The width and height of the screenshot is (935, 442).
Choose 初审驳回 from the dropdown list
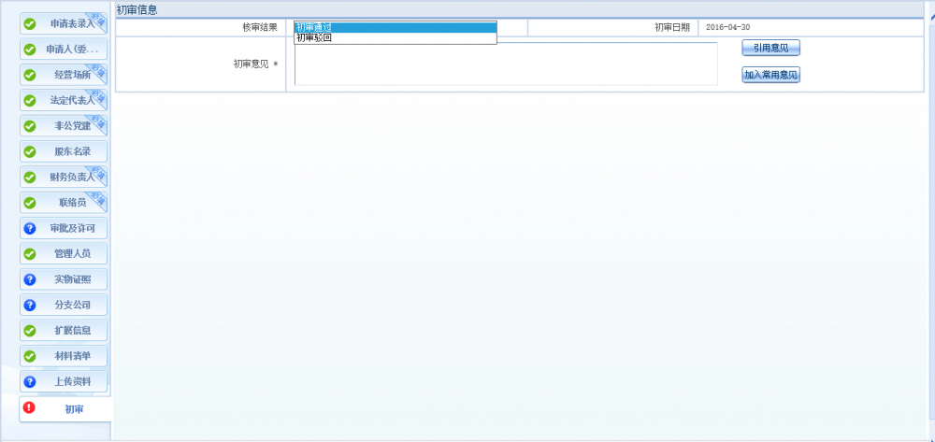pyautogui.click(x=394, y=38)
